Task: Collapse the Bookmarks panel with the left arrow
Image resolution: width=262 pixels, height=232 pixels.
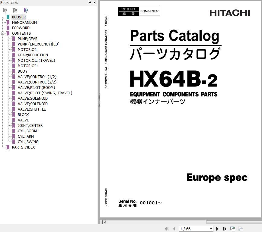Action: point(95,2)
